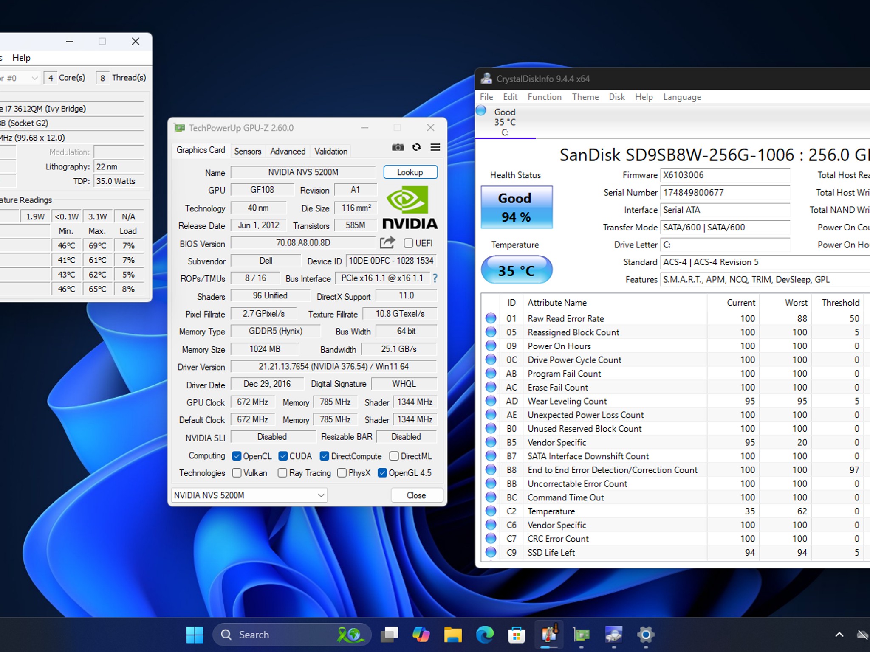
Task: Switch to CPU temperature app on taskbar
Action: pyautogui.click(x=549, y=635)
